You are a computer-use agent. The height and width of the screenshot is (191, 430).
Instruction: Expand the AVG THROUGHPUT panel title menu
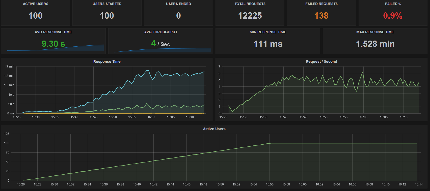(x=161, y=32)
